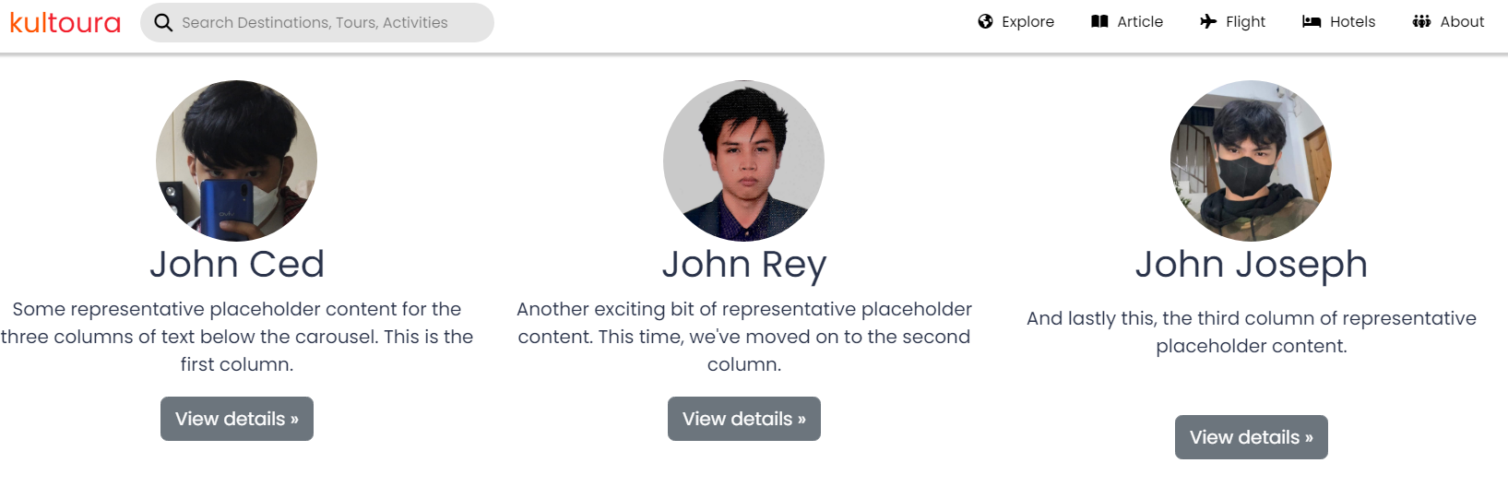Click the kultoura logo
This screenshot has height=487, width=1508.
(x=65, y=22)
